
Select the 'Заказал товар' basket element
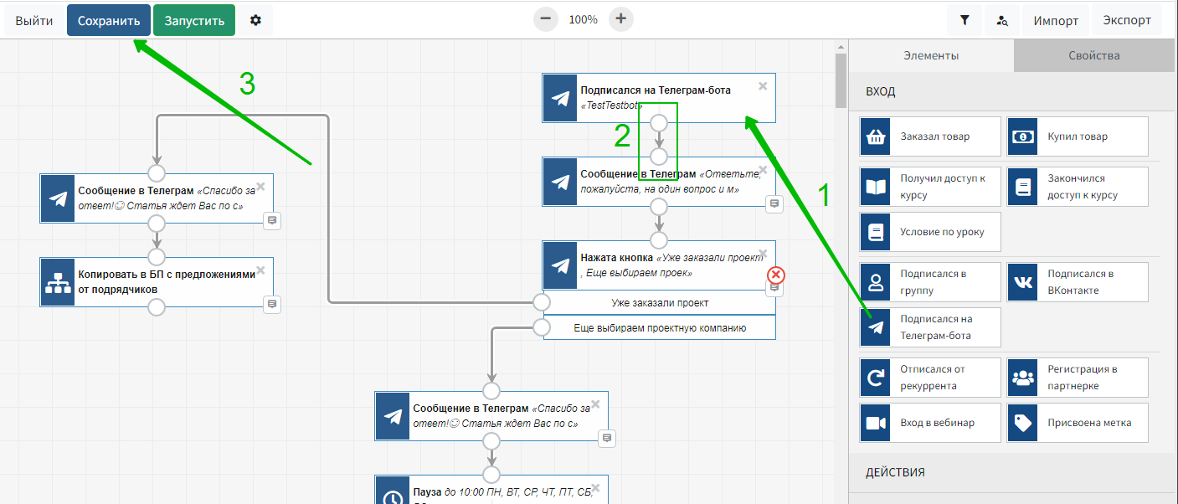[x=930, y=136]
